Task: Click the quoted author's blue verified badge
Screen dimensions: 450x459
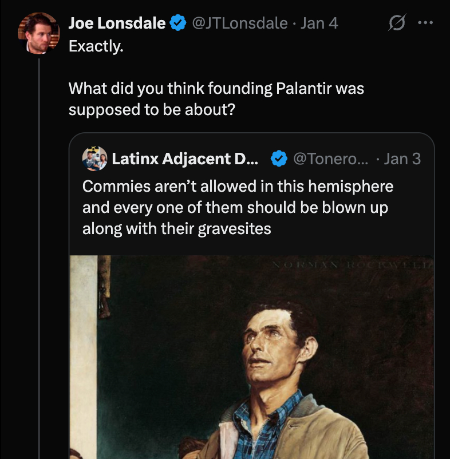Action: click(279, 159)
